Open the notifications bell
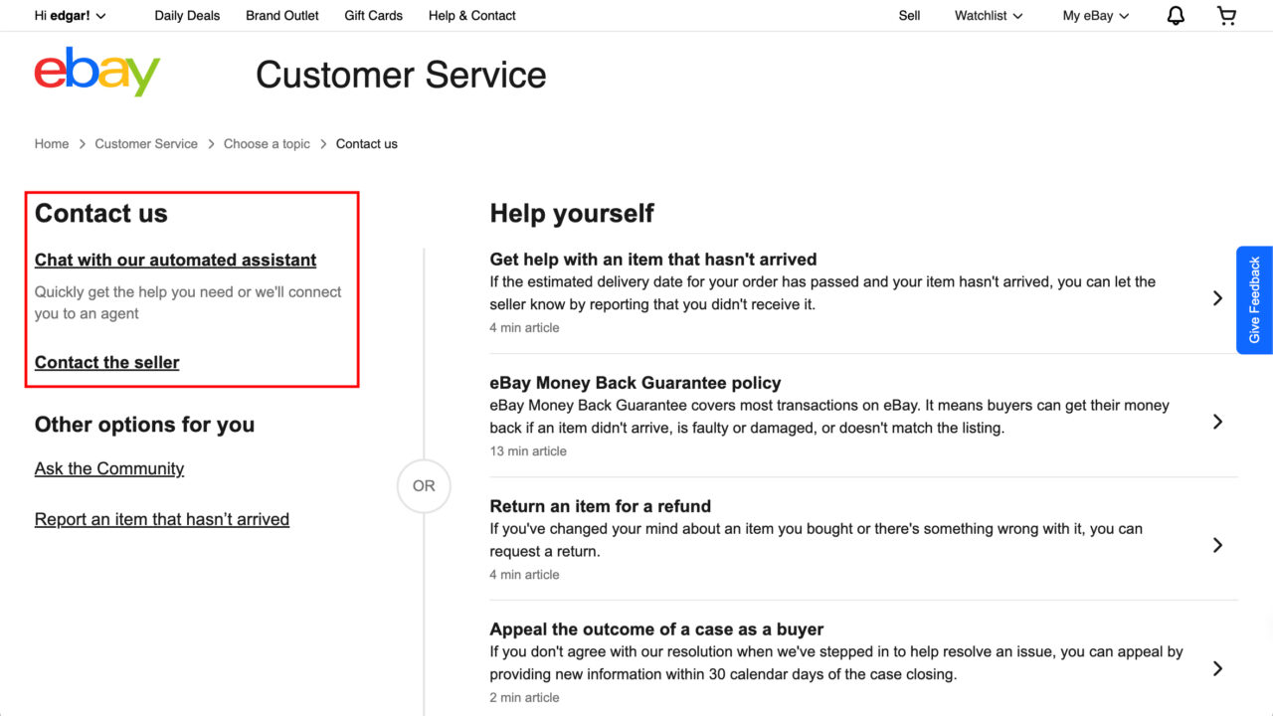Viewport: 1273px width, 716px height. 1175,15
